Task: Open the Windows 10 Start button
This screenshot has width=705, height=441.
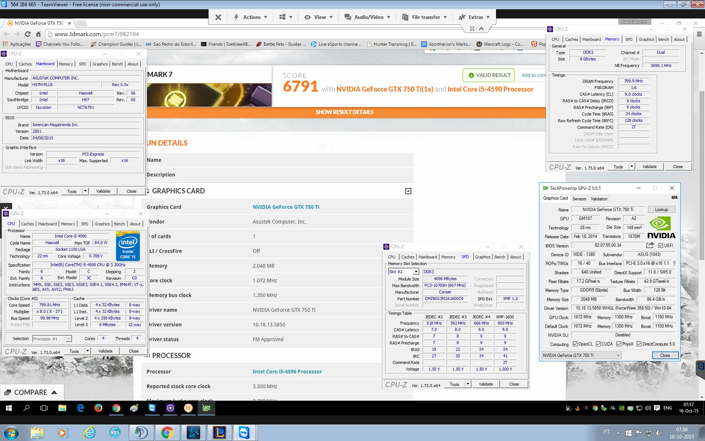Action: click(8, 408)
